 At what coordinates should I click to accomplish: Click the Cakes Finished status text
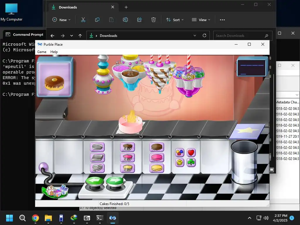tap(115, 204)
